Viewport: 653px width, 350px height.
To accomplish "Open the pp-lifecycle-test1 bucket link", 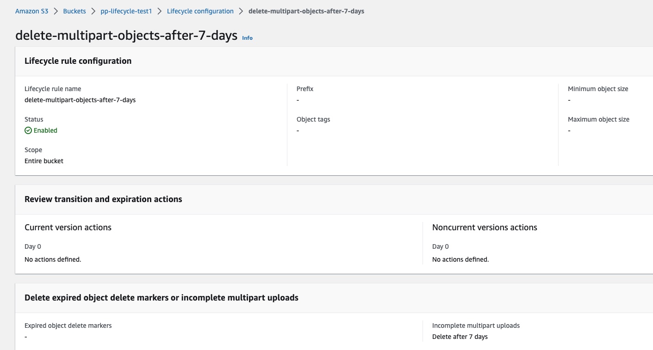I will [126, 11].
